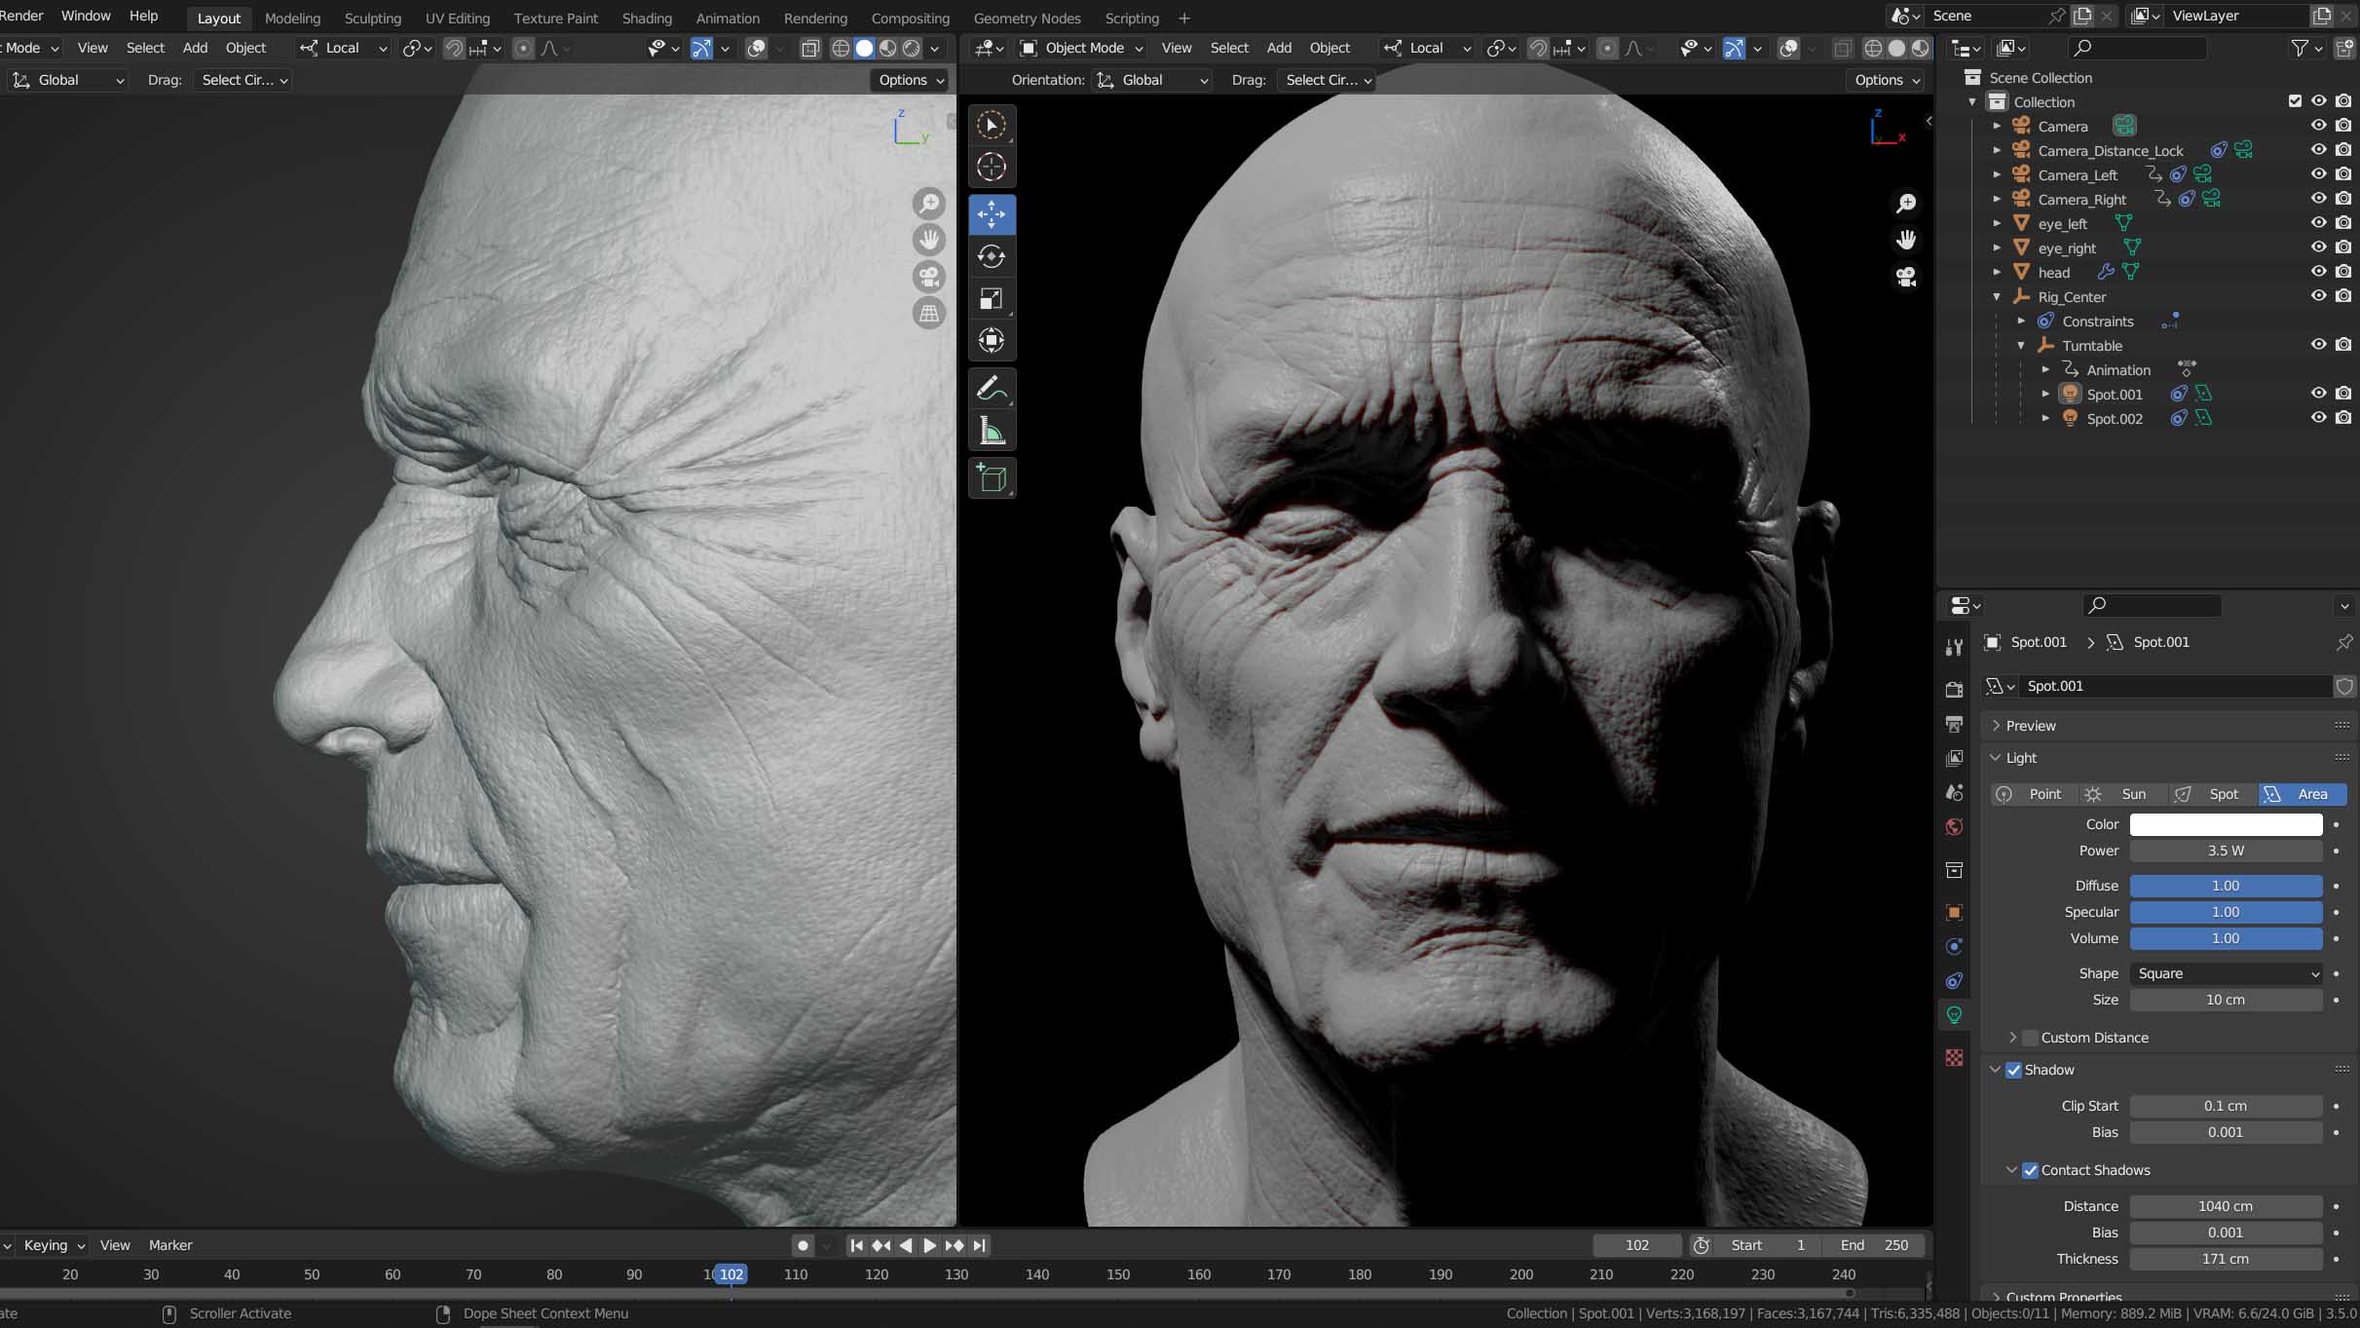Image resolution: width=2360 pixels, height=1328 pixels.
Task: Open the Output properties tab icon
Action: (1954, 724)
